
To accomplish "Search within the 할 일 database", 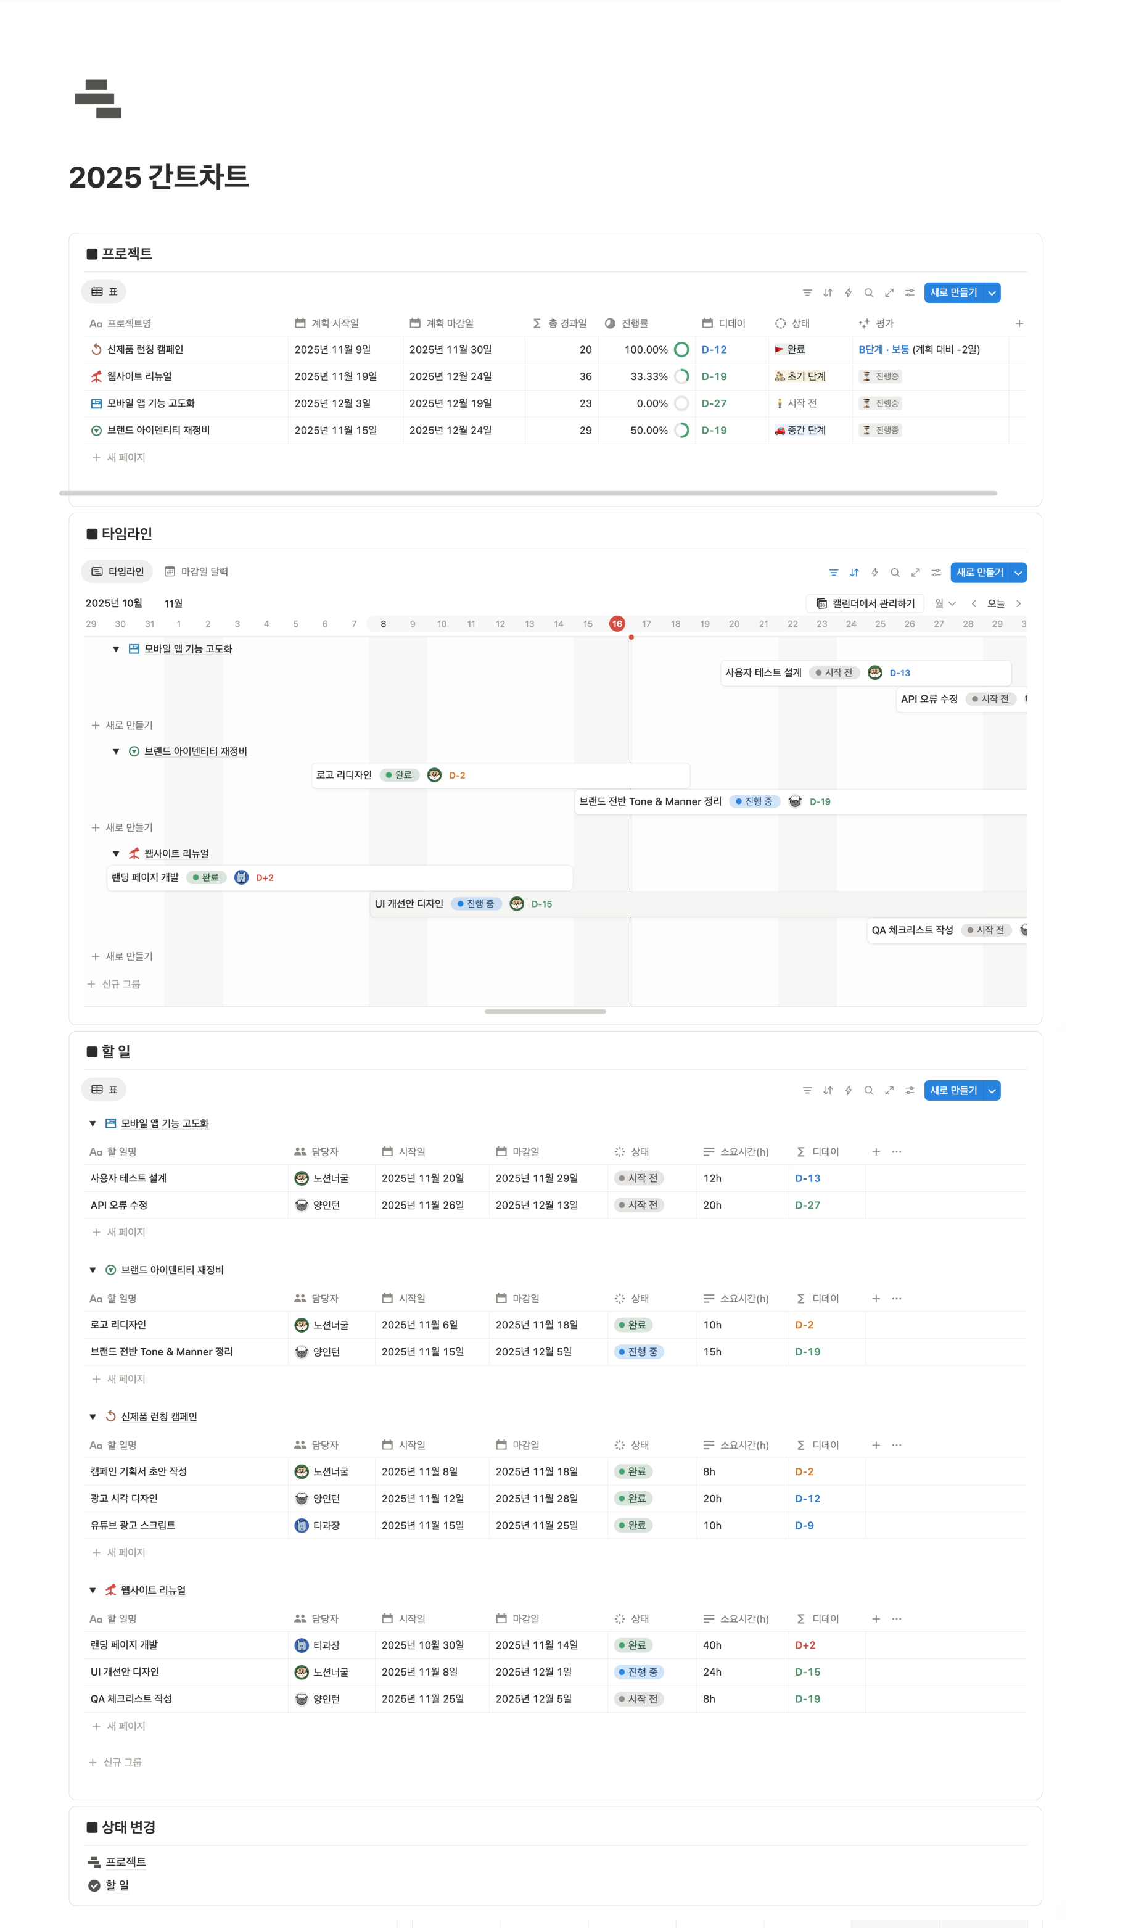I will coord(869,1091).
